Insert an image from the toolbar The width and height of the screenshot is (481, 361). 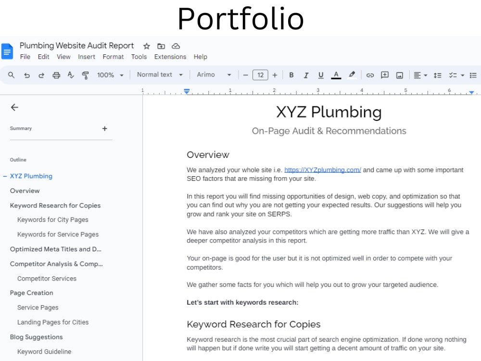pyautogui.click(x=399, y=76)
